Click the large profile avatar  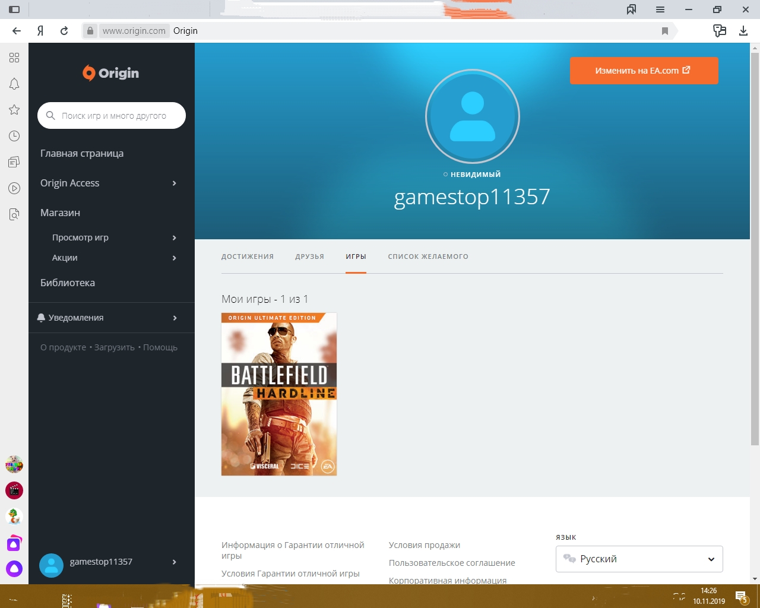pos(473,116)
